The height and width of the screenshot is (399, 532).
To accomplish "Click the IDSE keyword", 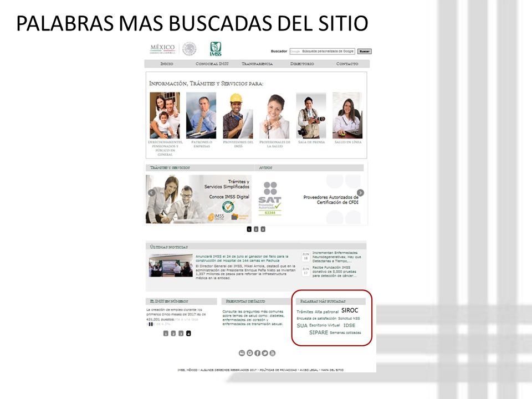I will 350,325.
